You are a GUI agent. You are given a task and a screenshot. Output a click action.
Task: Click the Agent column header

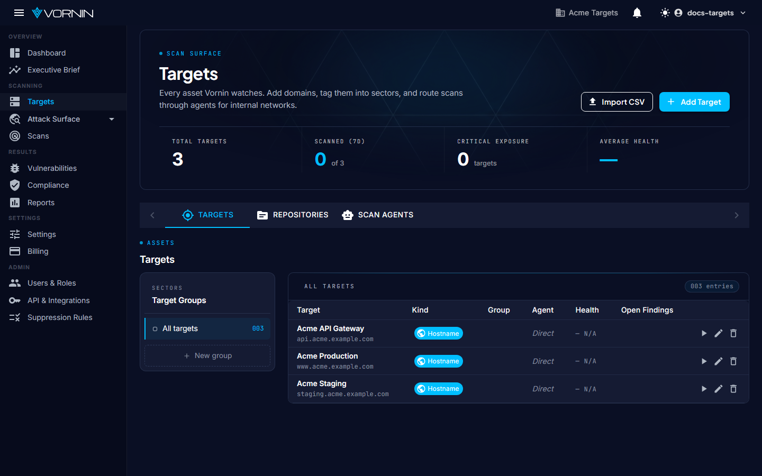pos(543,310)
